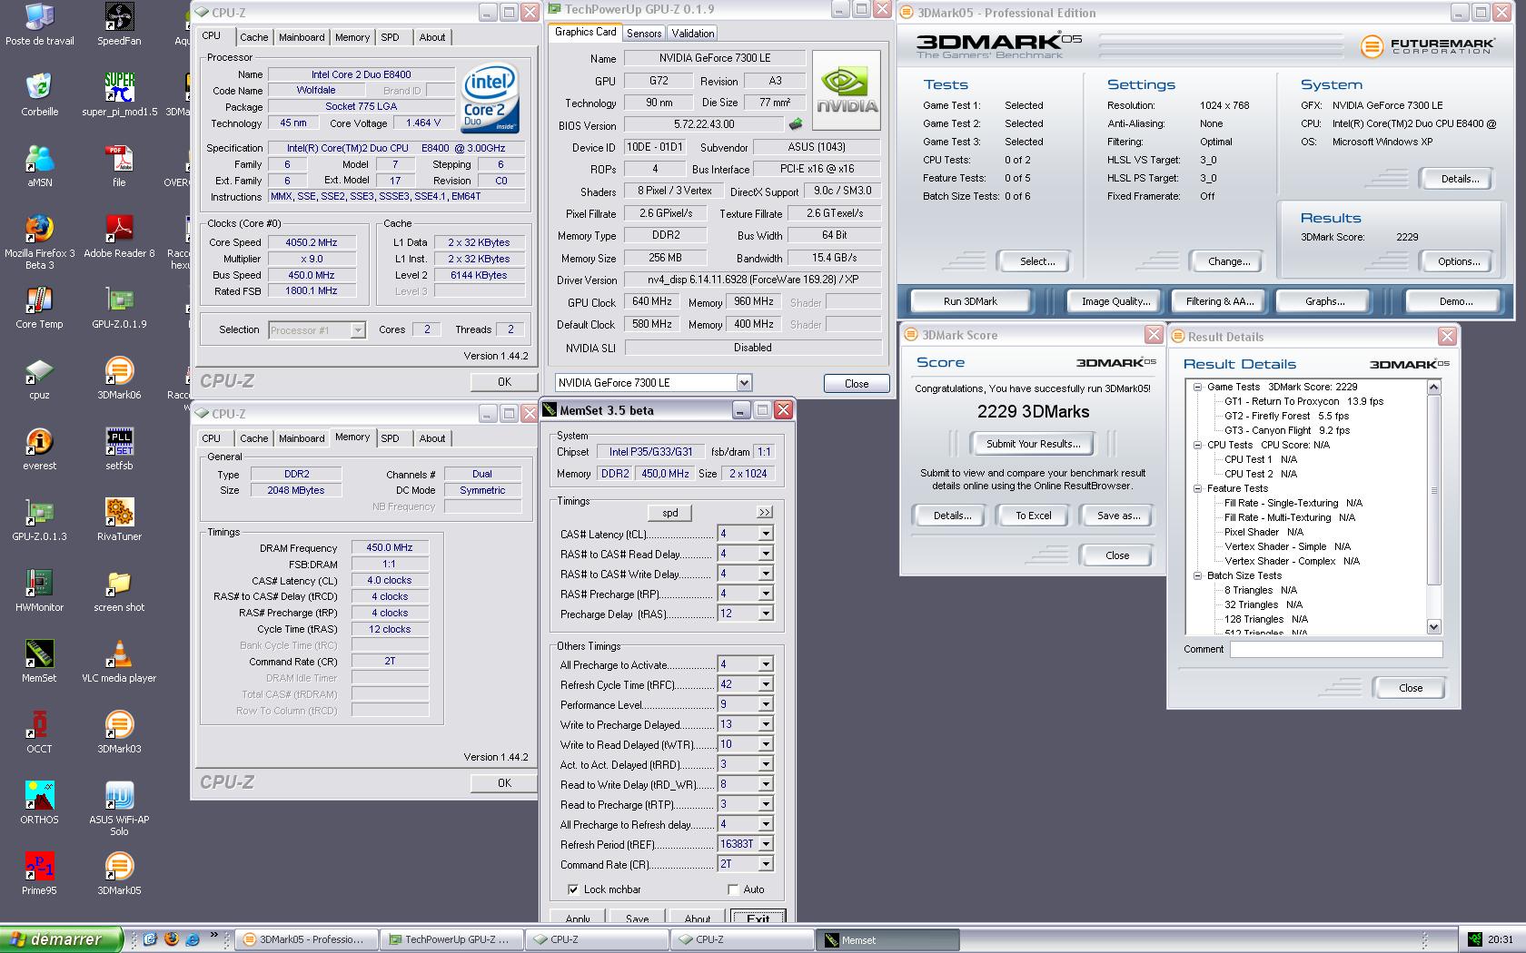This screenshot has width=1526, height=953.
Task: Open Adobe Reader 8 desktop icon
Action: point(119,237)
